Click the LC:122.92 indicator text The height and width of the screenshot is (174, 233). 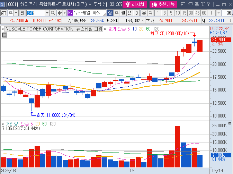pyautogui.click(x=219, y=28)
